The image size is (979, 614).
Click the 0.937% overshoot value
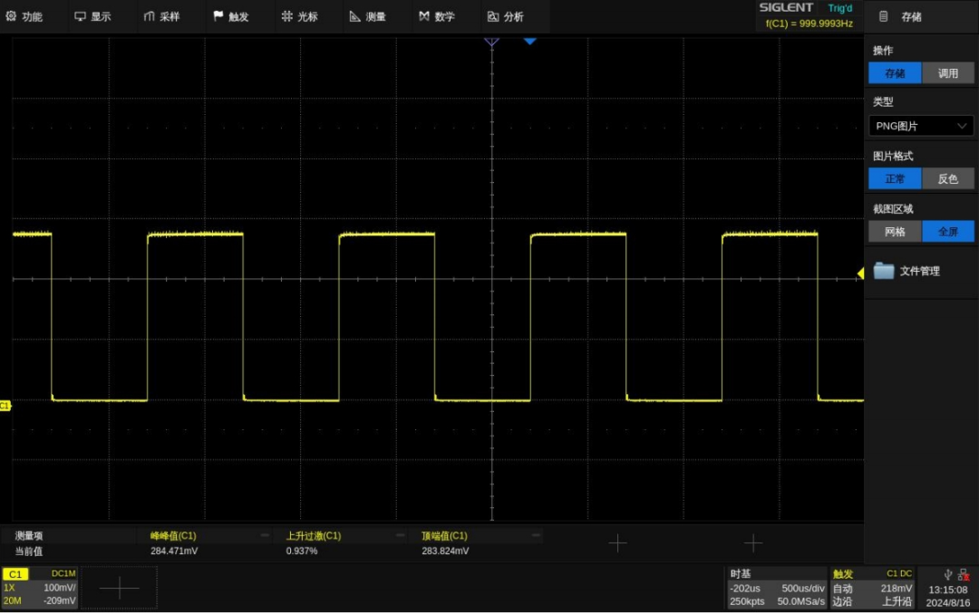pos(302,551)
